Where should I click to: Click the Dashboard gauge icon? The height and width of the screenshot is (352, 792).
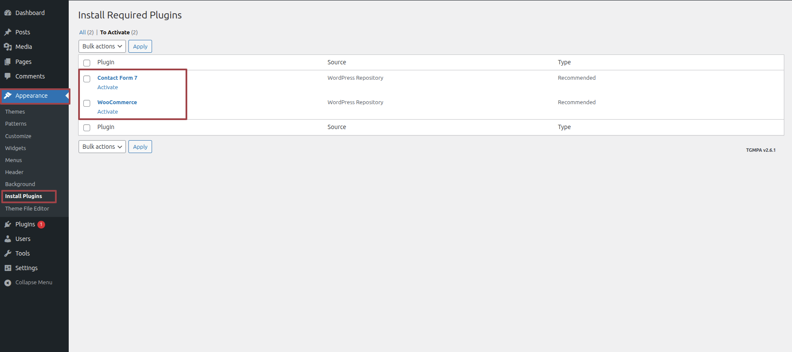(8, 13)
